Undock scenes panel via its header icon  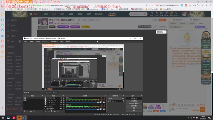coord(42,96)
